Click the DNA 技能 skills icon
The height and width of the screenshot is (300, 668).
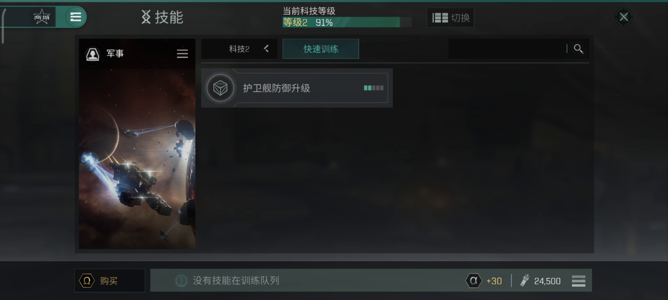click(x=146, y=17)
